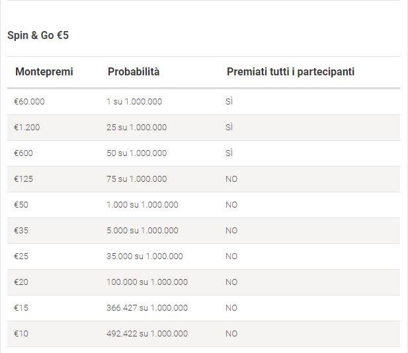Select the €600 prize cell
408x353 pixels.
(x=23, y=153)
